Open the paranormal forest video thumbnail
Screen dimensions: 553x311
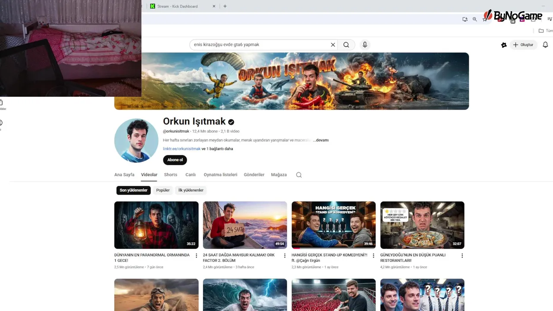[156, 225]
